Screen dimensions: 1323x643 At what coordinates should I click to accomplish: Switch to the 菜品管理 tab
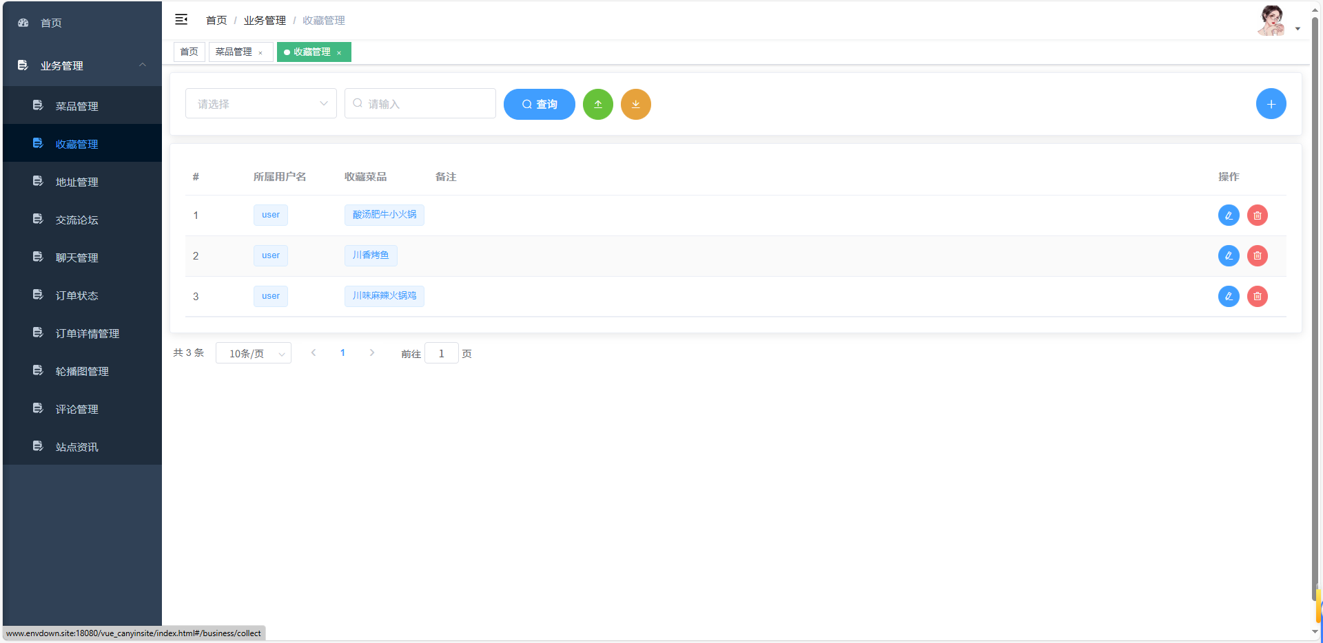click(235, 52)
